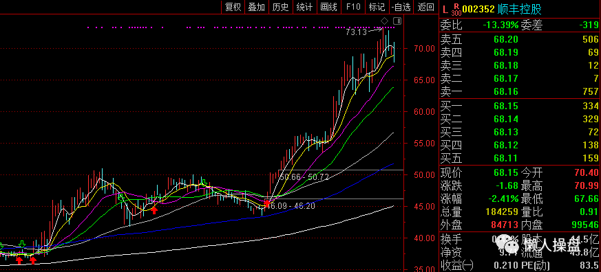Click the leftmost red buy arrow at chart bottom

[x=19, y=260]
